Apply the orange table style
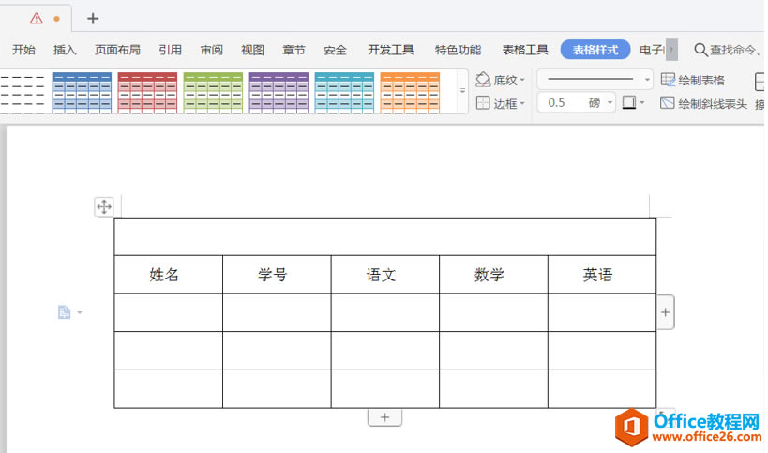 click(x=410, y=92)
